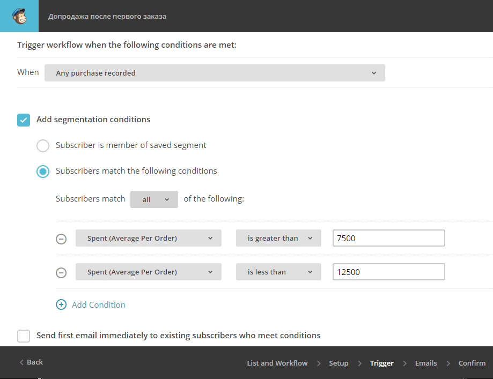Image resolution: width=493 pixels, height=379 pixels.
Task: Go to the List and Workflow step
Action: coord(277,363)
